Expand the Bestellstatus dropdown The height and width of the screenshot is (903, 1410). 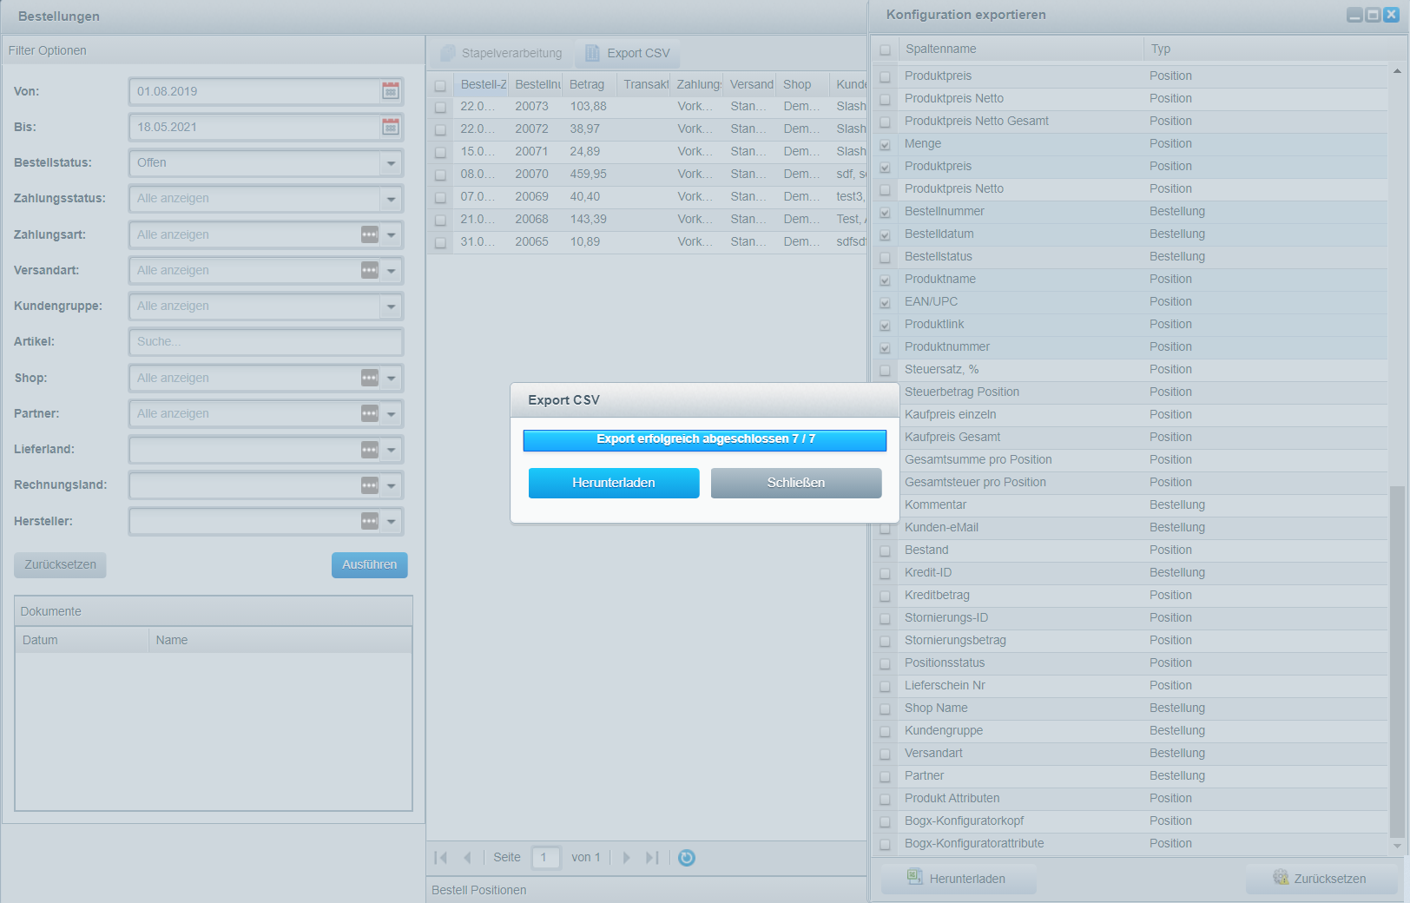click(391, 162)
